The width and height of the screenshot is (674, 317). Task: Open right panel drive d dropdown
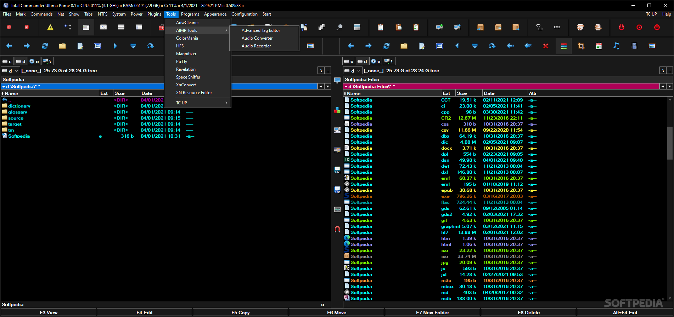click(x=352, y=71)
